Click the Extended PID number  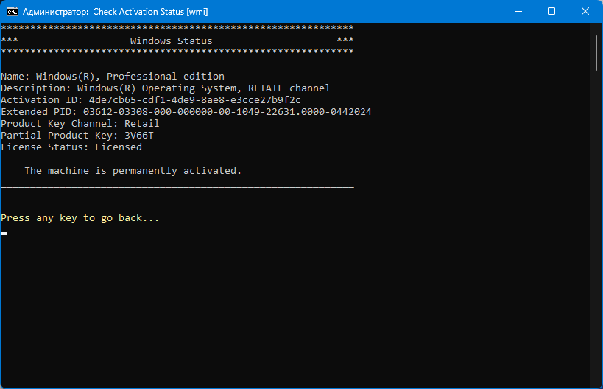pos(228,112)
